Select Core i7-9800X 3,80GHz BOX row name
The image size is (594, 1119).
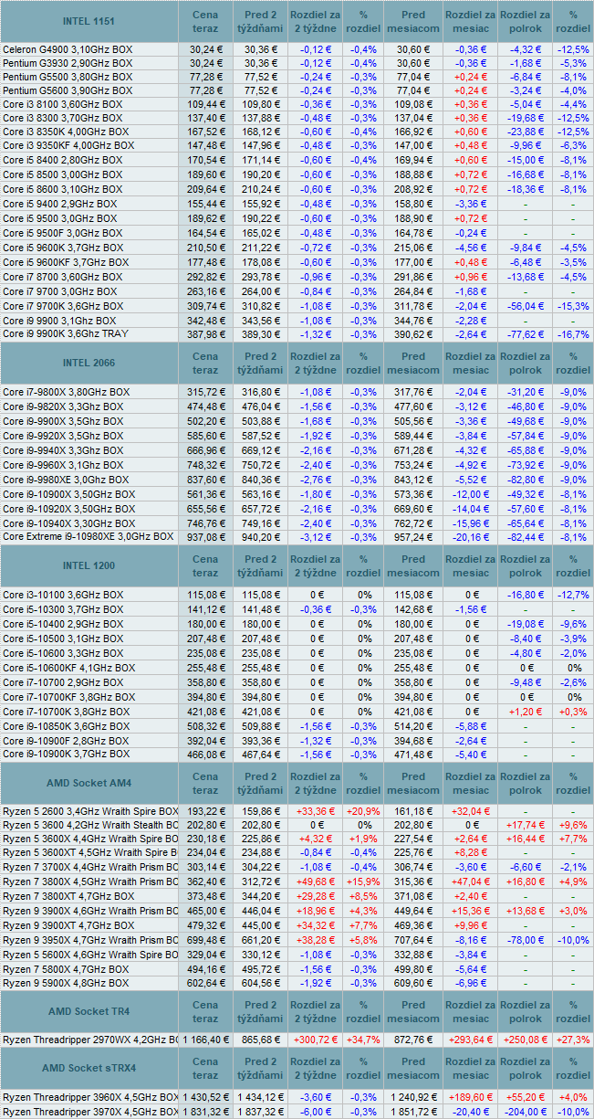[x=67, y=392]
